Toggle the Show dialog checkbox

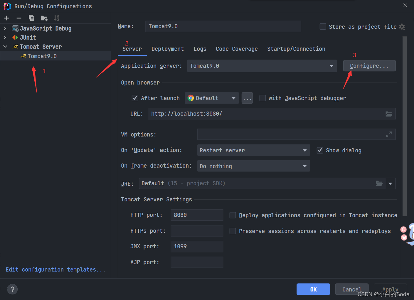[x=320, y=150]
